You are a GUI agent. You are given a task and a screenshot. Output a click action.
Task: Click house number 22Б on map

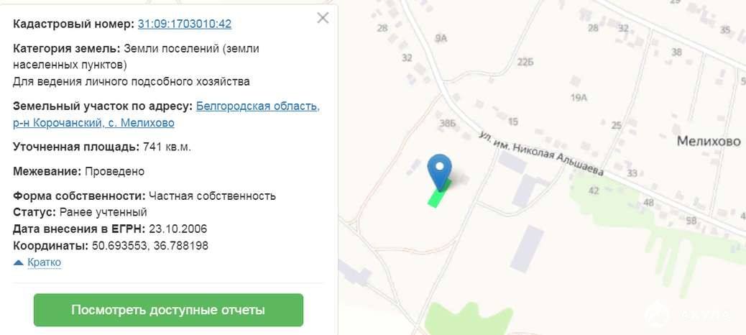click(x=525, y=63)
